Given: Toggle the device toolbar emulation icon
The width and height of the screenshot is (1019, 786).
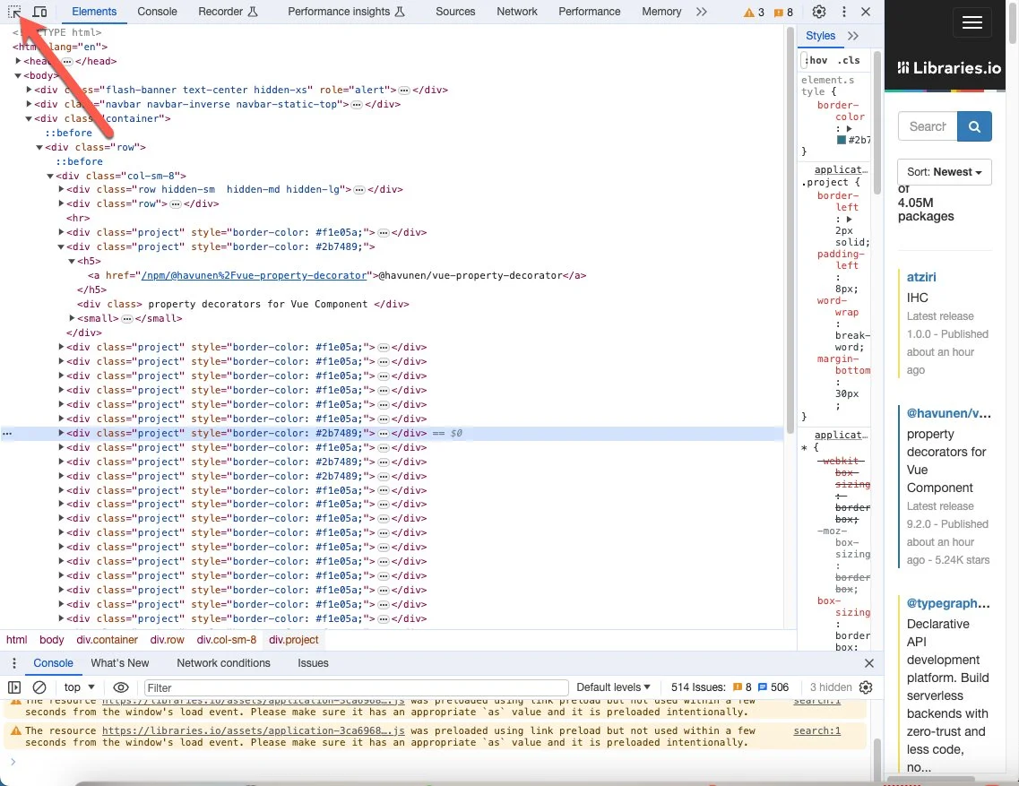Looking at the screenshot, I should point(39,12).
